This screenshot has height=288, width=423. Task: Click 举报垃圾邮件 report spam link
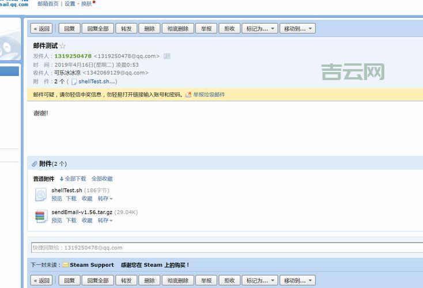[209, 94]
